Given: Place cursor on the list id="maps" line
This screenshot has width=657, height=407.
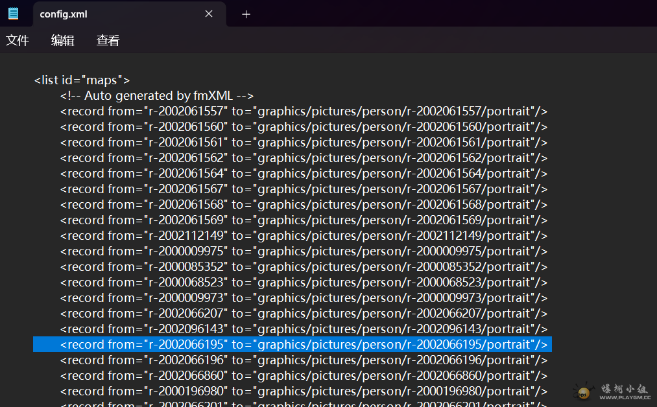Looking at the screenshot, I should (x=82, y=80).
